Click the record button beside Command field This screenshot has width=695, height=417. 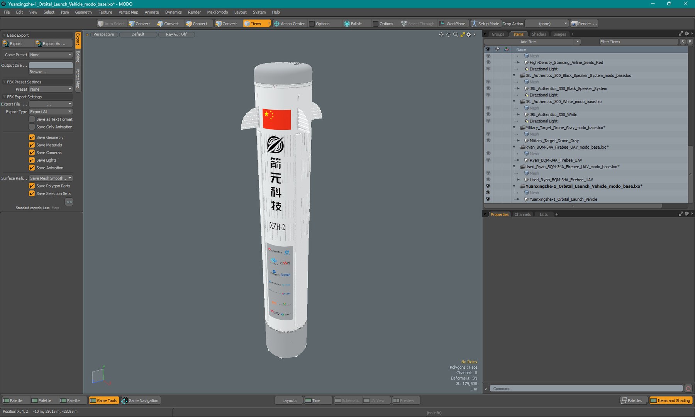click(688, 388)
